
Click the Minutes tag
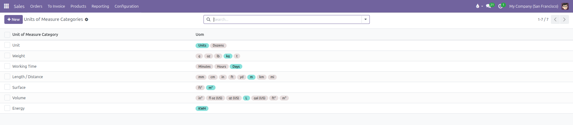click(x=204, y=66)
